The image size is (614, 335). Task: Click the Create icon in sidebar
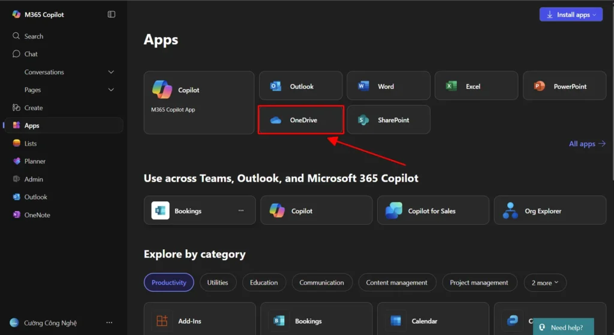(16, 108)
